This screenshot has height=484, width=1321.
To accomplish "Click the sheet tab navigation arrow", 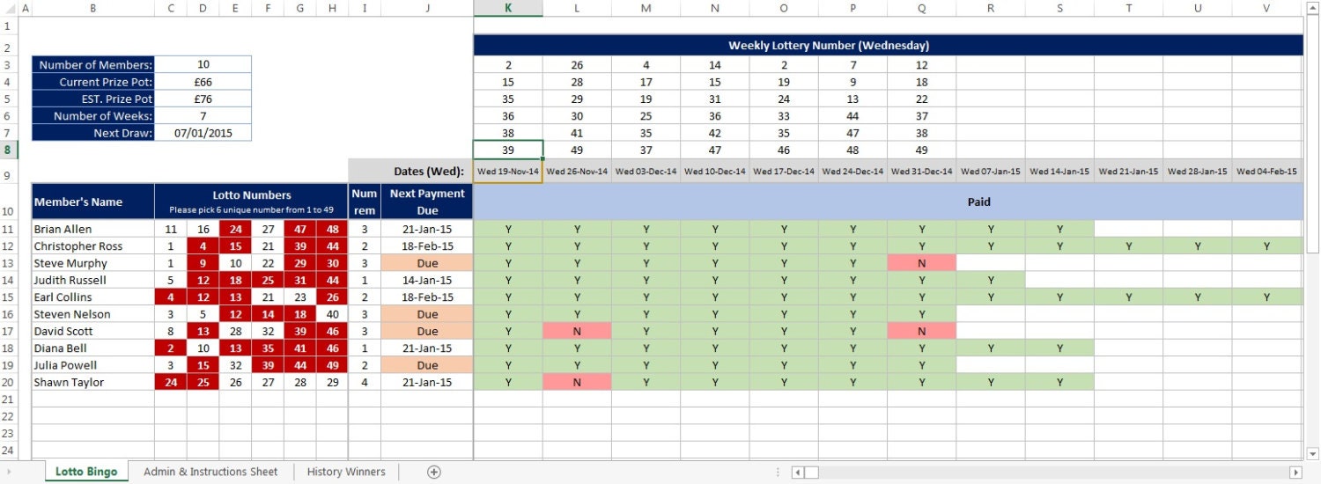I will tap(8, 473).
